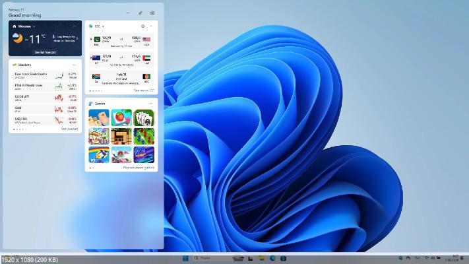Expand the Moscow location dropdown
Screen dimensions: 469x264
coord(34,26)
